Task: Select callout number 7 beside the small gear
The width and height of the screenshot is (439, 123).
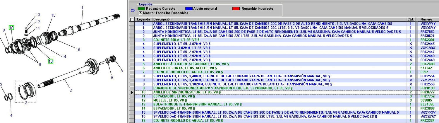Action: click(x=122, y=72)
